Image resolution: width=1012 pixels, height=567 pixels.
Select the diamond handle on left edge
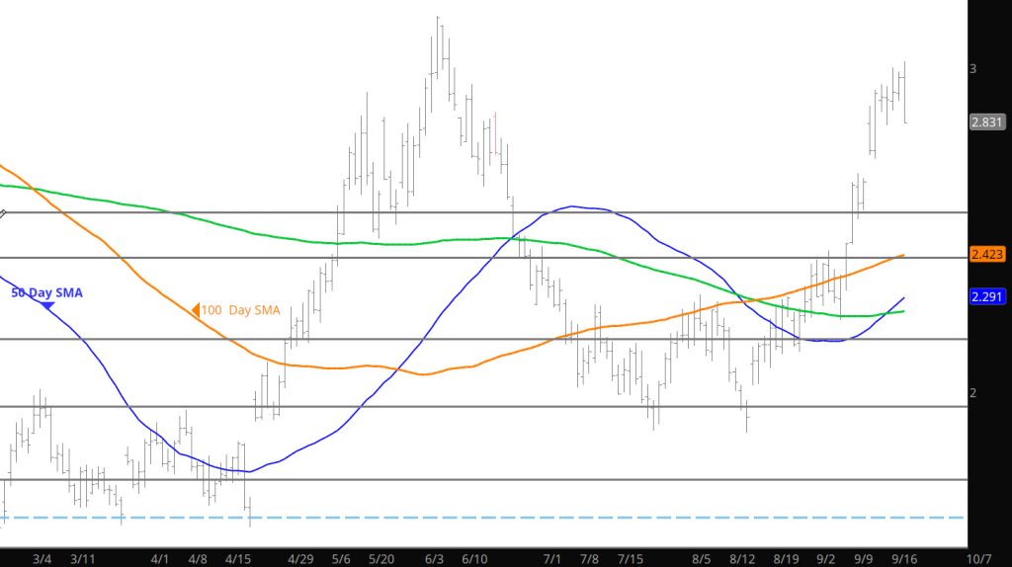click(x=3, y=213)
